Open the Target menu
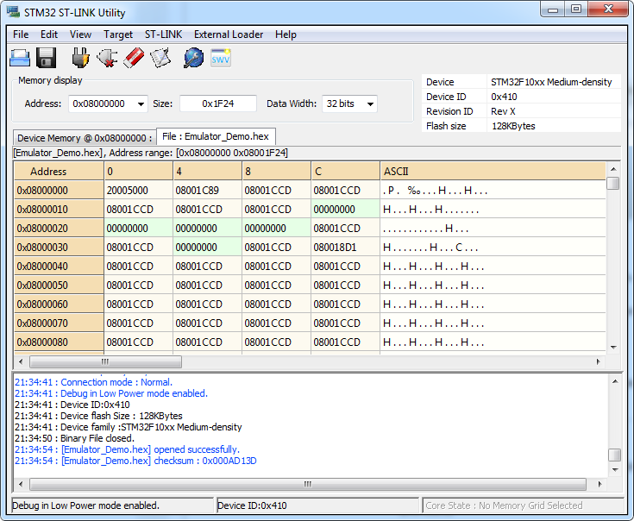 tap(118, 35)
